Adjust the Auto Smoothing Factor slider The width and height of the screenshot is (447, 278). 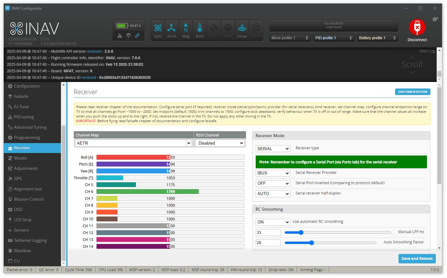click(x=330, y=243)
